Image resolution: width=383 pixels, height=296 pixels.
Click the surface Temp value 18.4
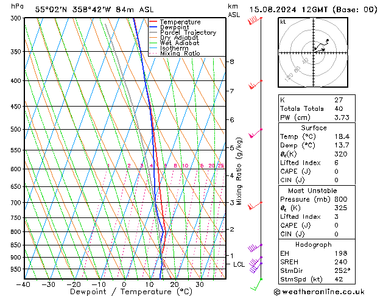[x=342, y=136]
